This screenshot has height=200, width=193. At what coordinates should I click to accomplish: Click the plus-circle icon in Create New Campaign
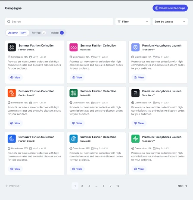coord(156,8)
